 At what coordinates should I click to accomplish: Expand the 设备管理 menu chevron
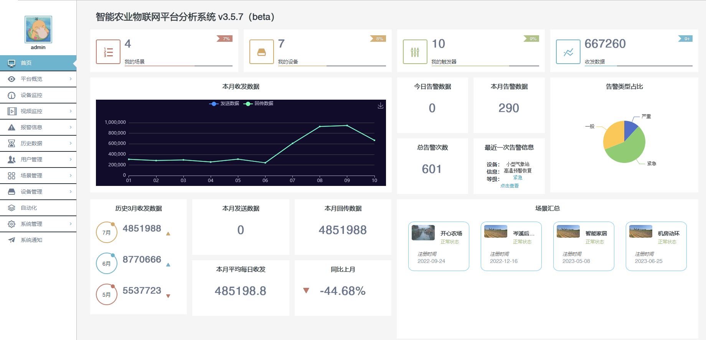pos(71,192)
